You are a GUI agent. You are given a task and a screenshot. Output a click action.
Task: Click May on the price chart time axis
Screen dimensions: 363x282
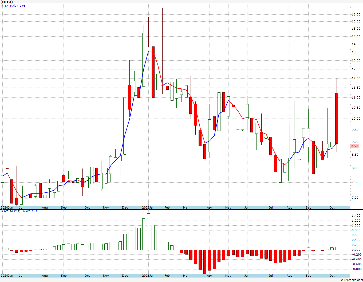click(228, 207)
